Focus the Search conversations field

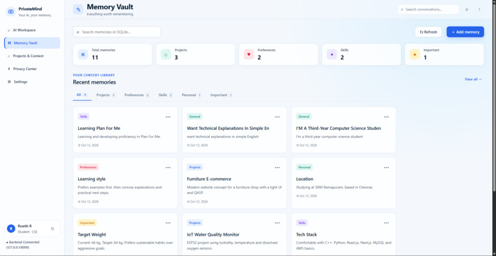point(428,9)
